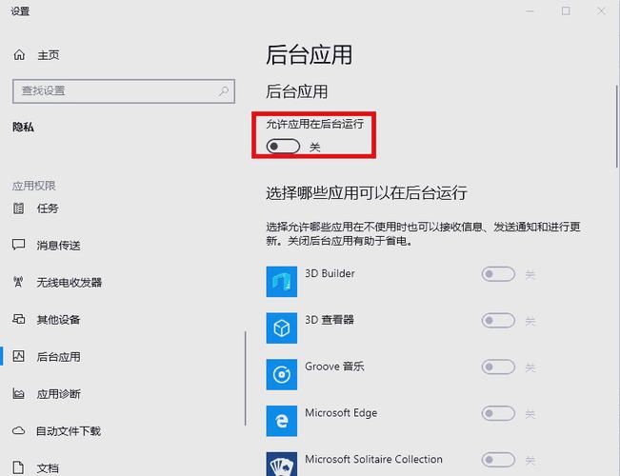Viewport: 620px width, 476px height.
Task: Click the 后台应用 sidebar icon
Action: pyautogui.click(x=19, y=356)
